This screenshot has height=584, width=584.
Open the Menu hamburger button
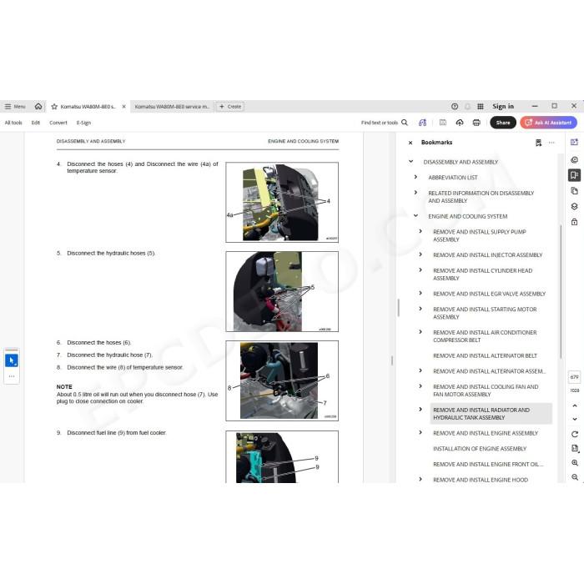point(15,107)
